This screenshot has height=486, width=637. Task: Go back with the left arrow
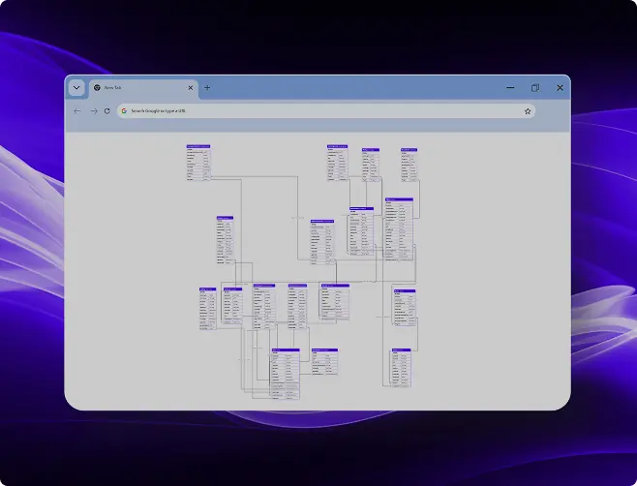coord(77,111)
